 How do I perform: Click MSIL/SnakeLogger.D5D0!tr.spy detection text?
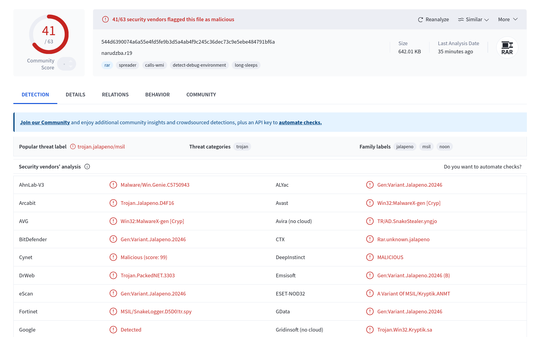coord(156,312)
